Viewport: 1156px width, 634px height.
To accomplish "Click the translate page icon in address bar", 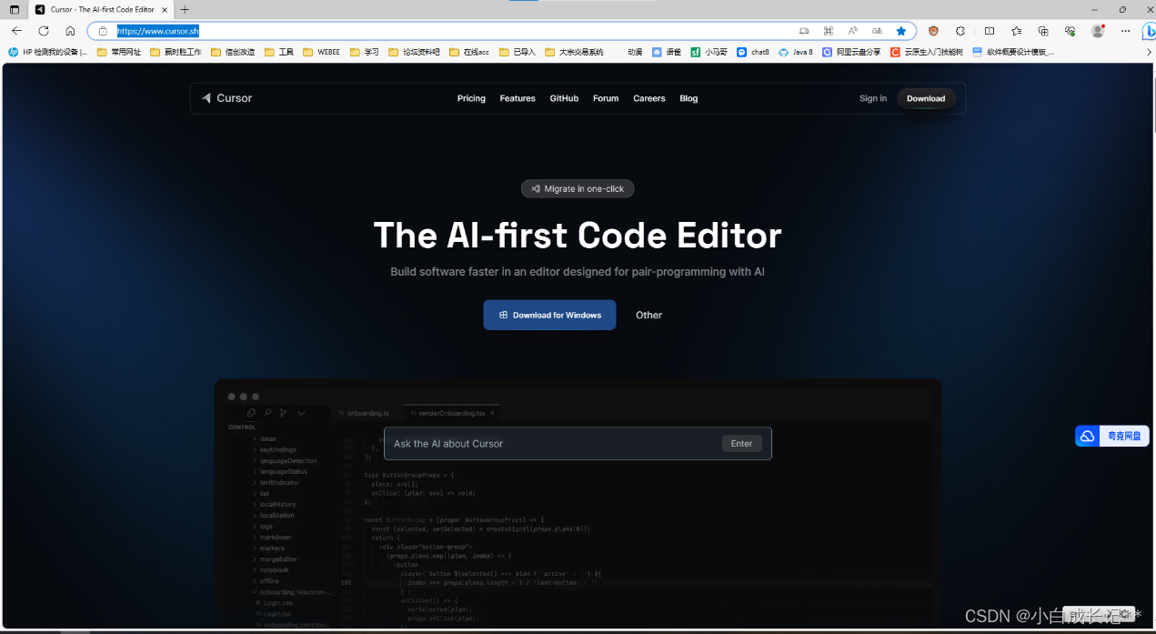I will (877, 30).
